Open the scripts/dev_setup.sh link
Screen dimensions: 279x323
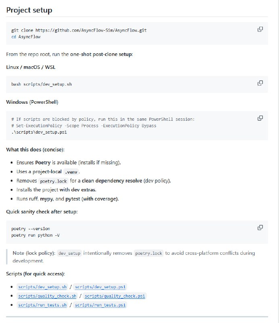(x=42, y=287)
